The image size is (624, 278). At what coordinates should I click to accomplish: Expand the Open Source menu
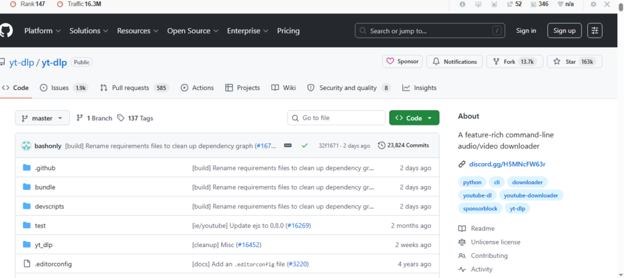click(193, 30)
